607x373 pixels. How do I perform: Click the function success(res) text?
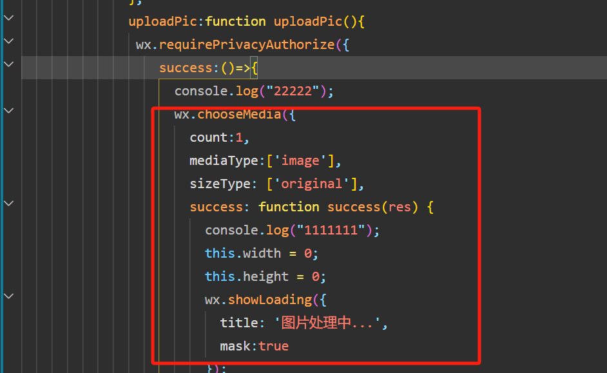(338, 207)
